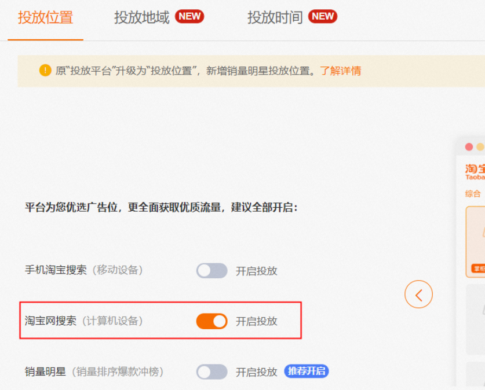
Task: Click the NEW badge beside 投放地域
Action: coord(190,17)
